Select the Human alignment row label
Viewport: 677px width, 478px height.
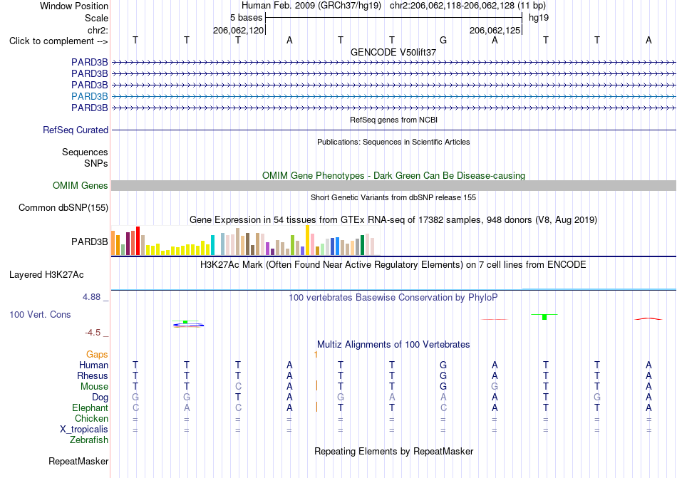(93, 365)
